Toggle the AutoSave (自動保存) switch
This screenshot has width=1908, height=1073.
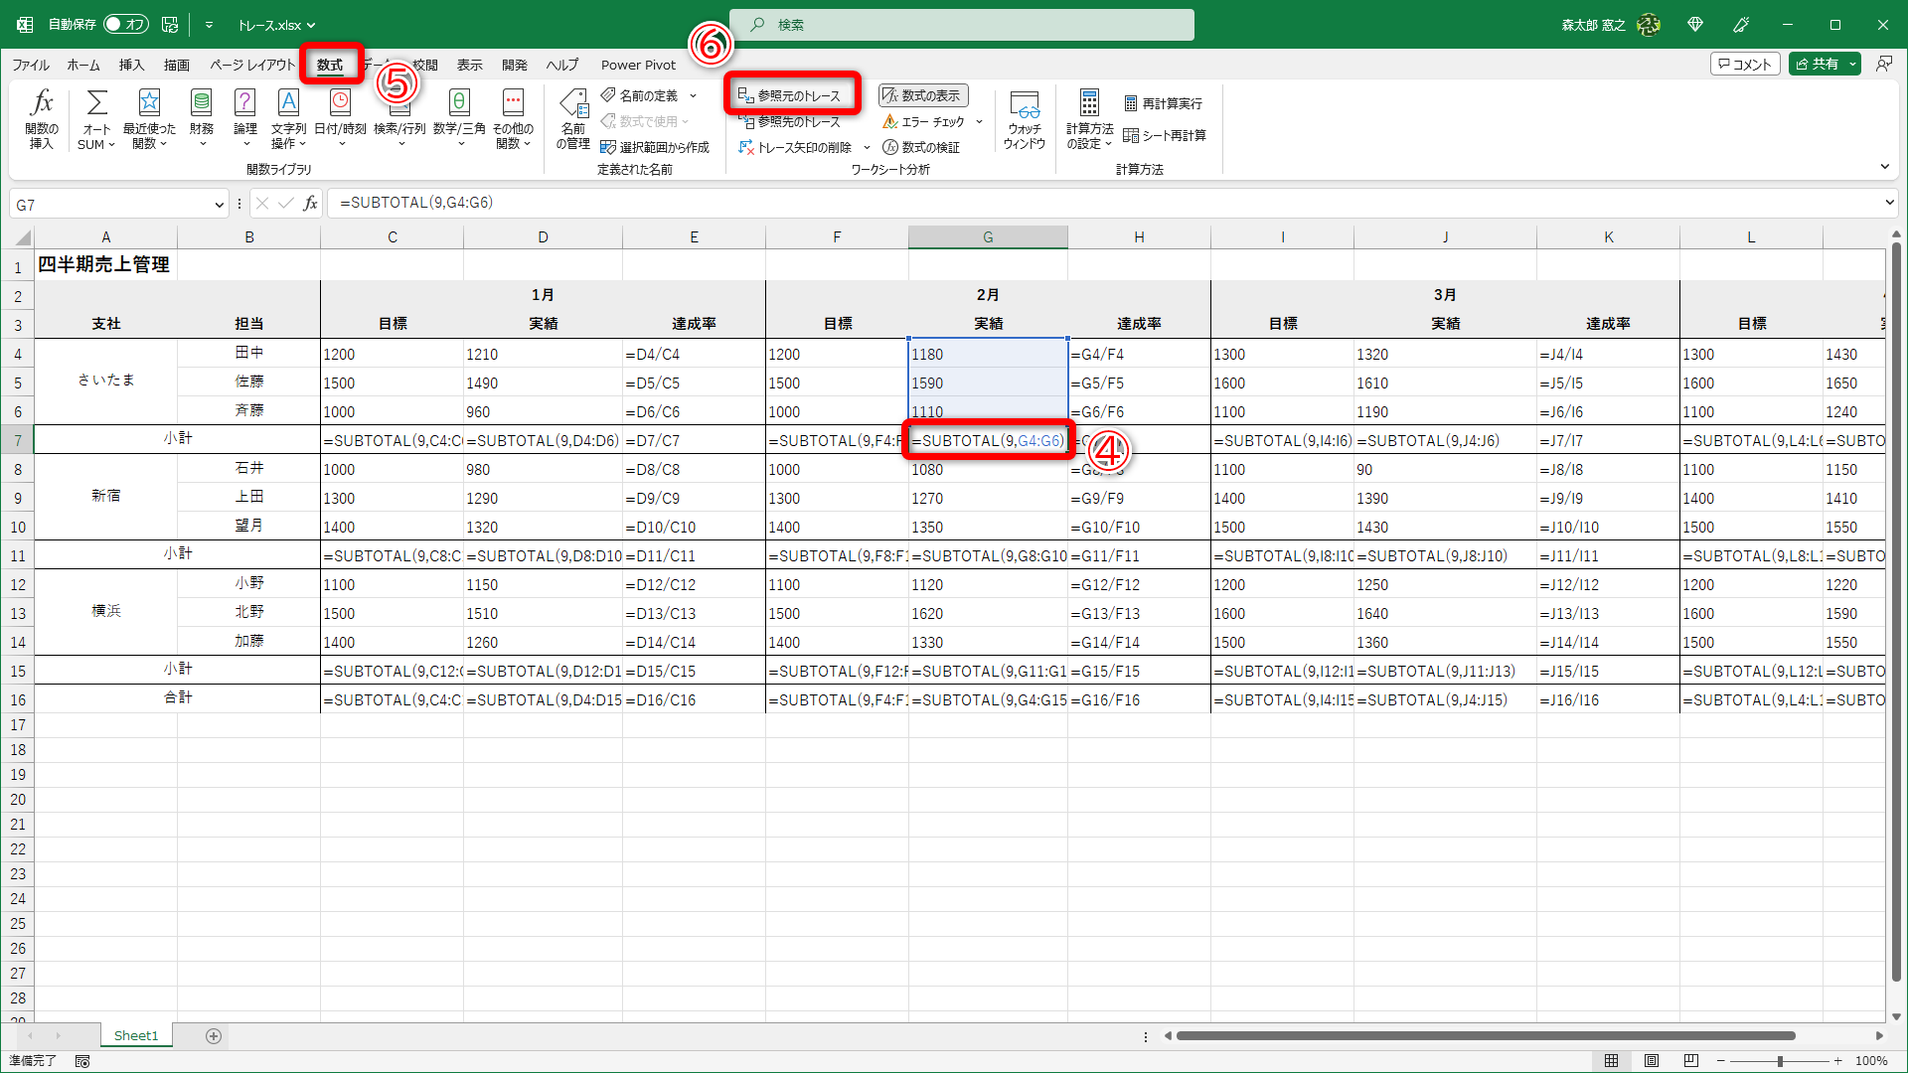pos(126,24)
